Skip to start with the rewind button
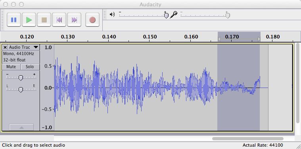 [59, 20]
